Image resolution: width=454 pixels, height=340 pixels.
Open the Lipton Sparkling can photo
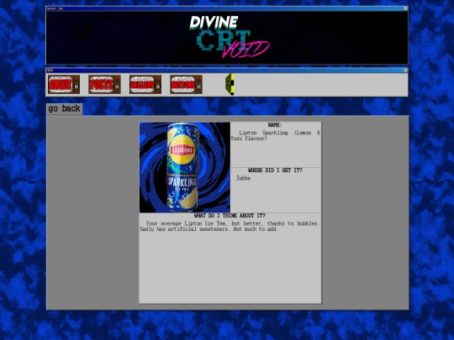(185, 167)
